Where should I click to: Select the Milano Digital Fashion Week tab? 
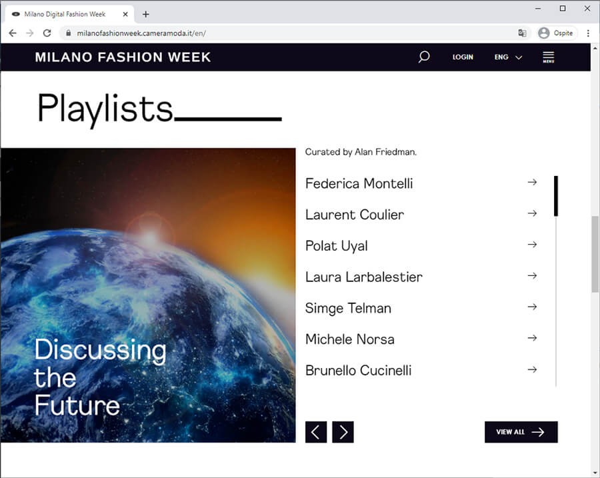point(69,15)
